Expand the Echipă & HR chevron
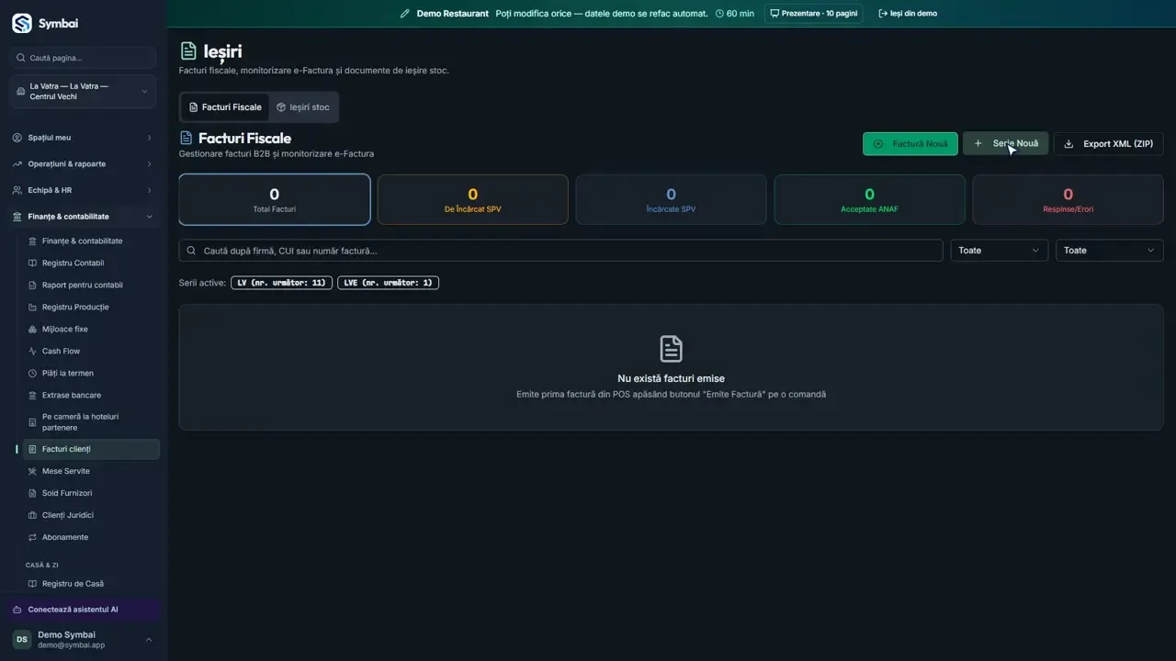The image size is (1176, 661). click(149, 190)
